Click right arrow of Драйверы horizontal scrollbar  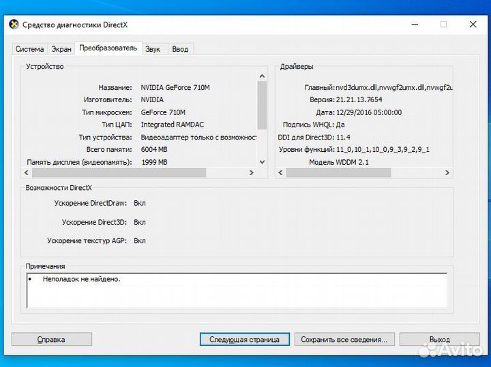tap(447, 172)
